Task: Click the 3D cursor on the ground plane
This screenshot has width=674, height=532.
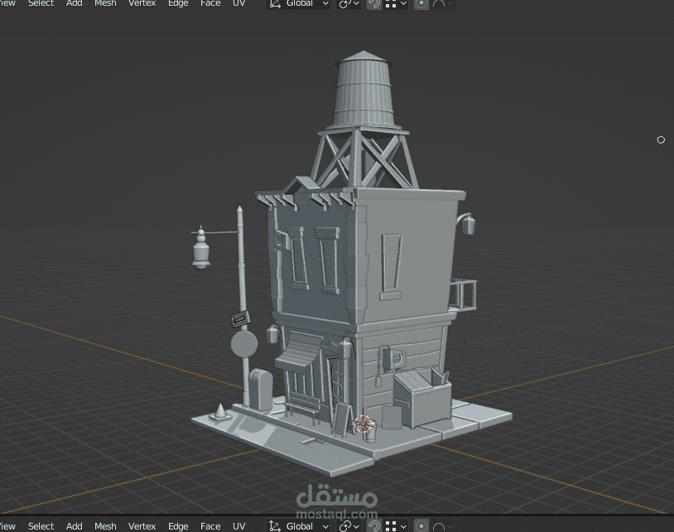Action: [364, 423]
